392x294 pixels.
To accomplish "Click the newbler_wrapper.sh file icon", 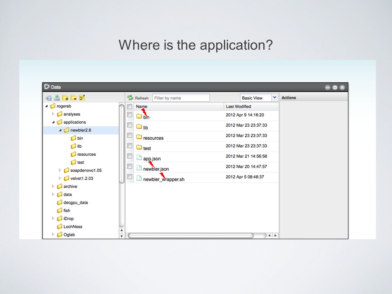I will click(x=139, y=178).
